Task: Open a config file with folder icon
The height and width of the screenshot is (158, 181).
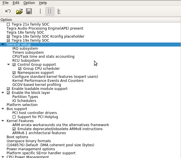Action: pyautogui.click(x=20, y=11)
